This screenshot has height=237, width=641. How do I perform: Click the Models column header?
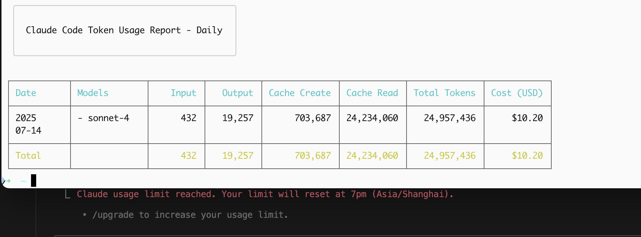pos(93,93)
